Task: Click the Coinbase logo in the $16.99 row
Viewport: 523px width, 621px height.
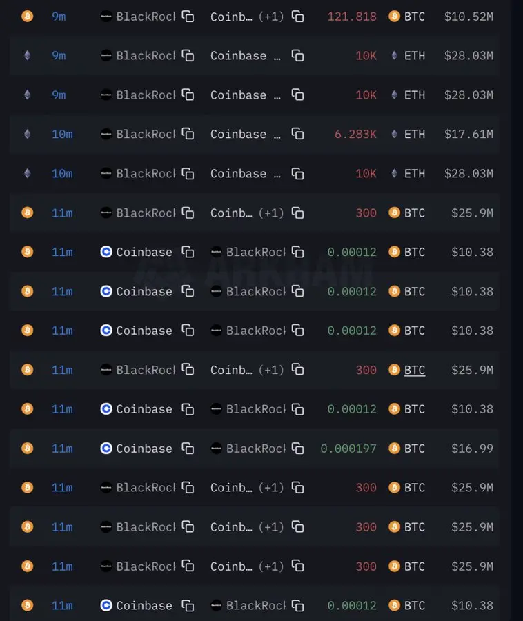Action: tap(106, 448)
